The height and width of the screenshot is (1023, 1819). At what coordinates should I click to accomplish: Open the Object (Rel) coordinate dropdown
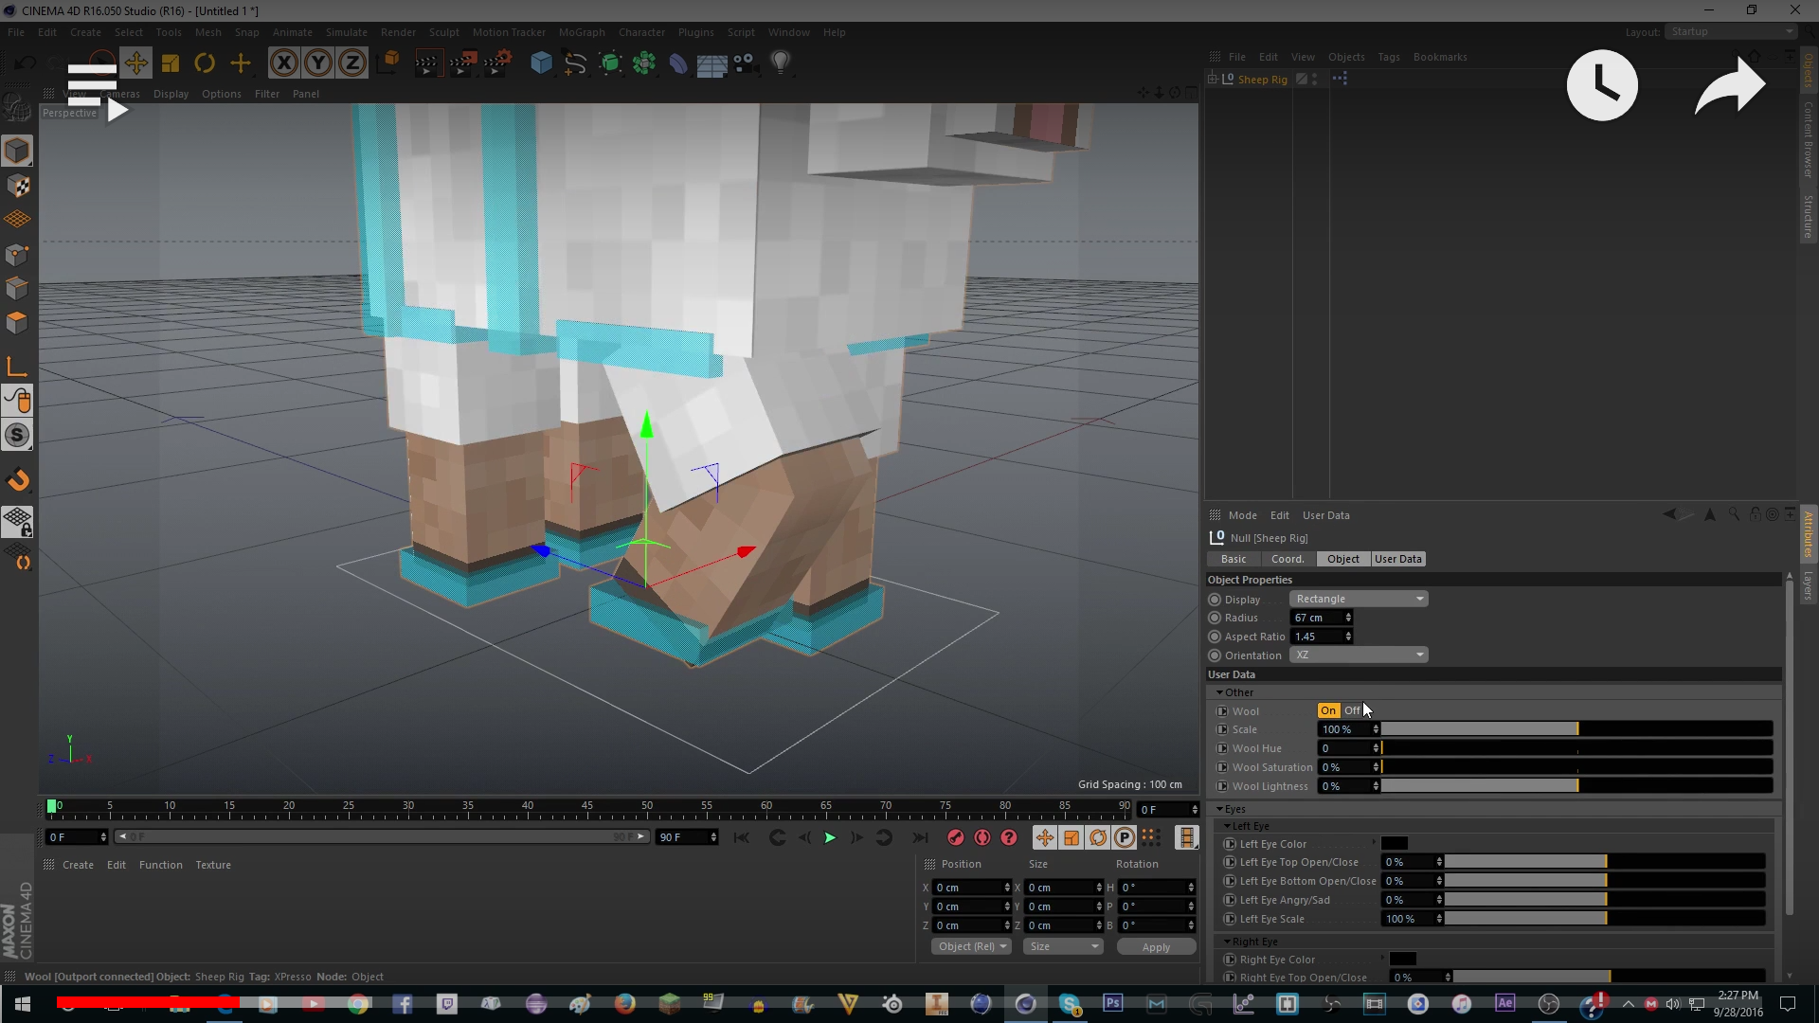click(x=971, y=946)
